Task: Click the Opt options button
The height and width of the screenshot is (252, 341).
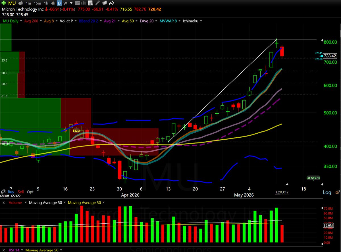Action: point(30,192)
